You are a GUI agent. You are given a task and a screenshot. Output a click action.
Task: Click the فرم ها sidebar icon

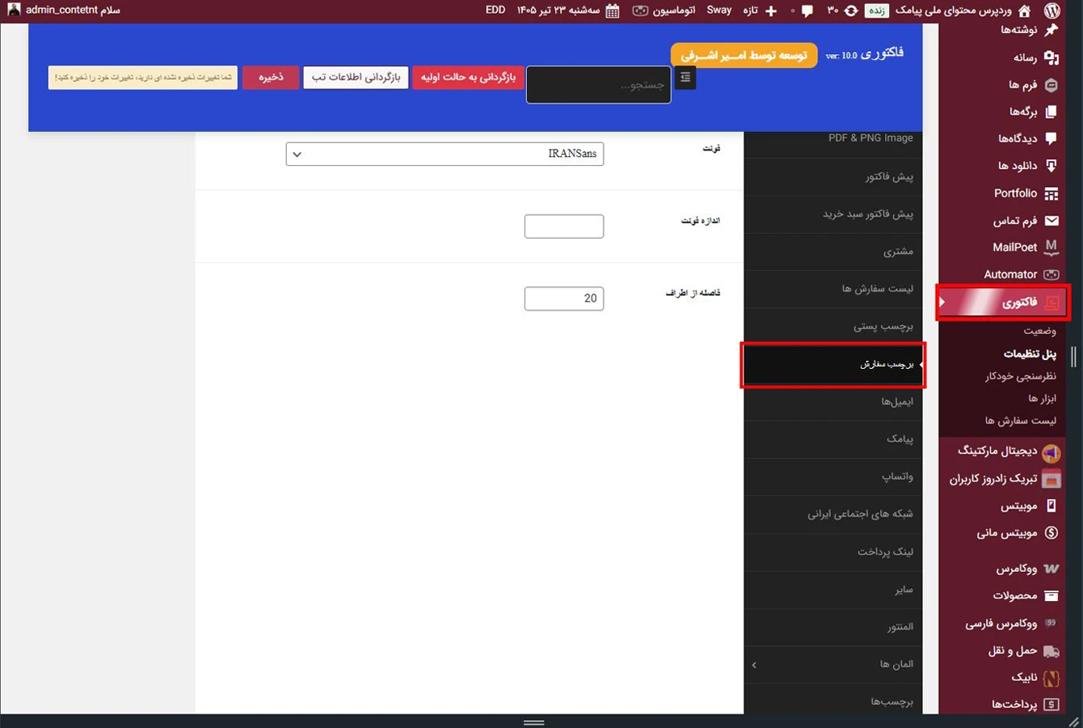(x=1051, y=84)
